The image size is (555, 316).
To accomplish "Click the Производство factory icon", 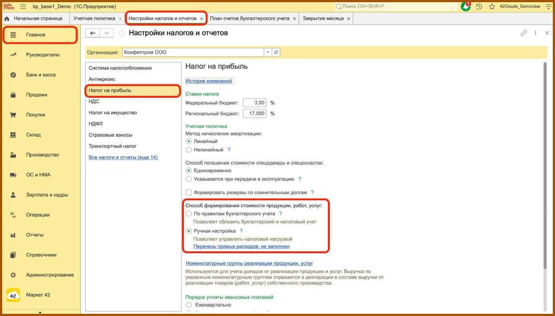I will (13, 155).
